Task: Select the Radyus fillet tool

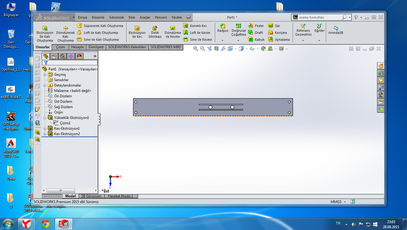Action: click(x=223, y=28)
